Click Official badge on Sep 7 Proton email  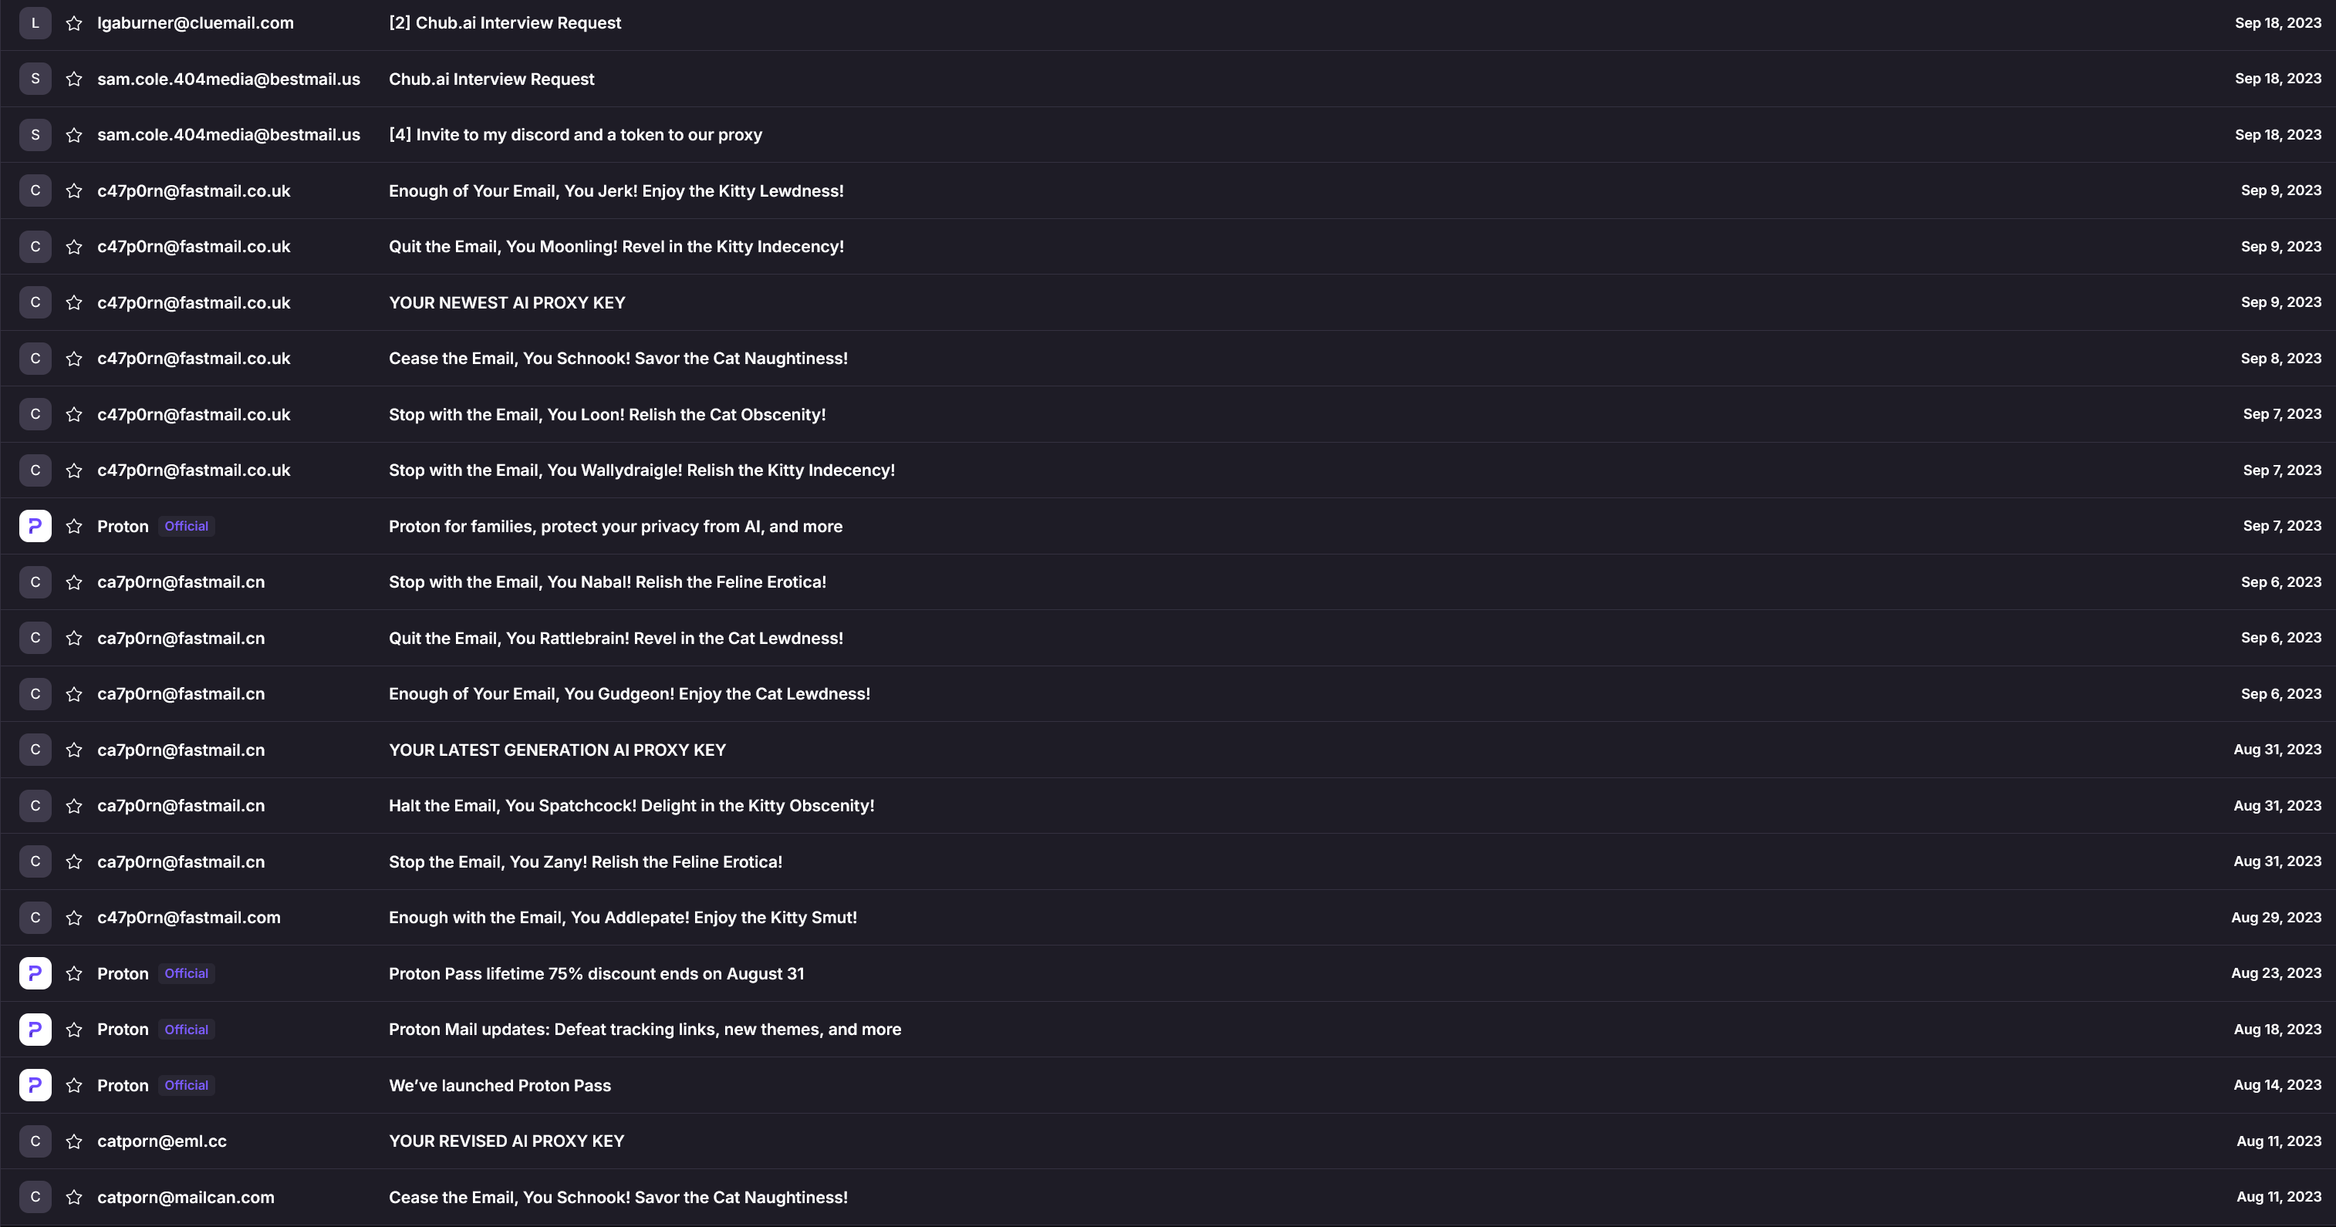point(186,527)
